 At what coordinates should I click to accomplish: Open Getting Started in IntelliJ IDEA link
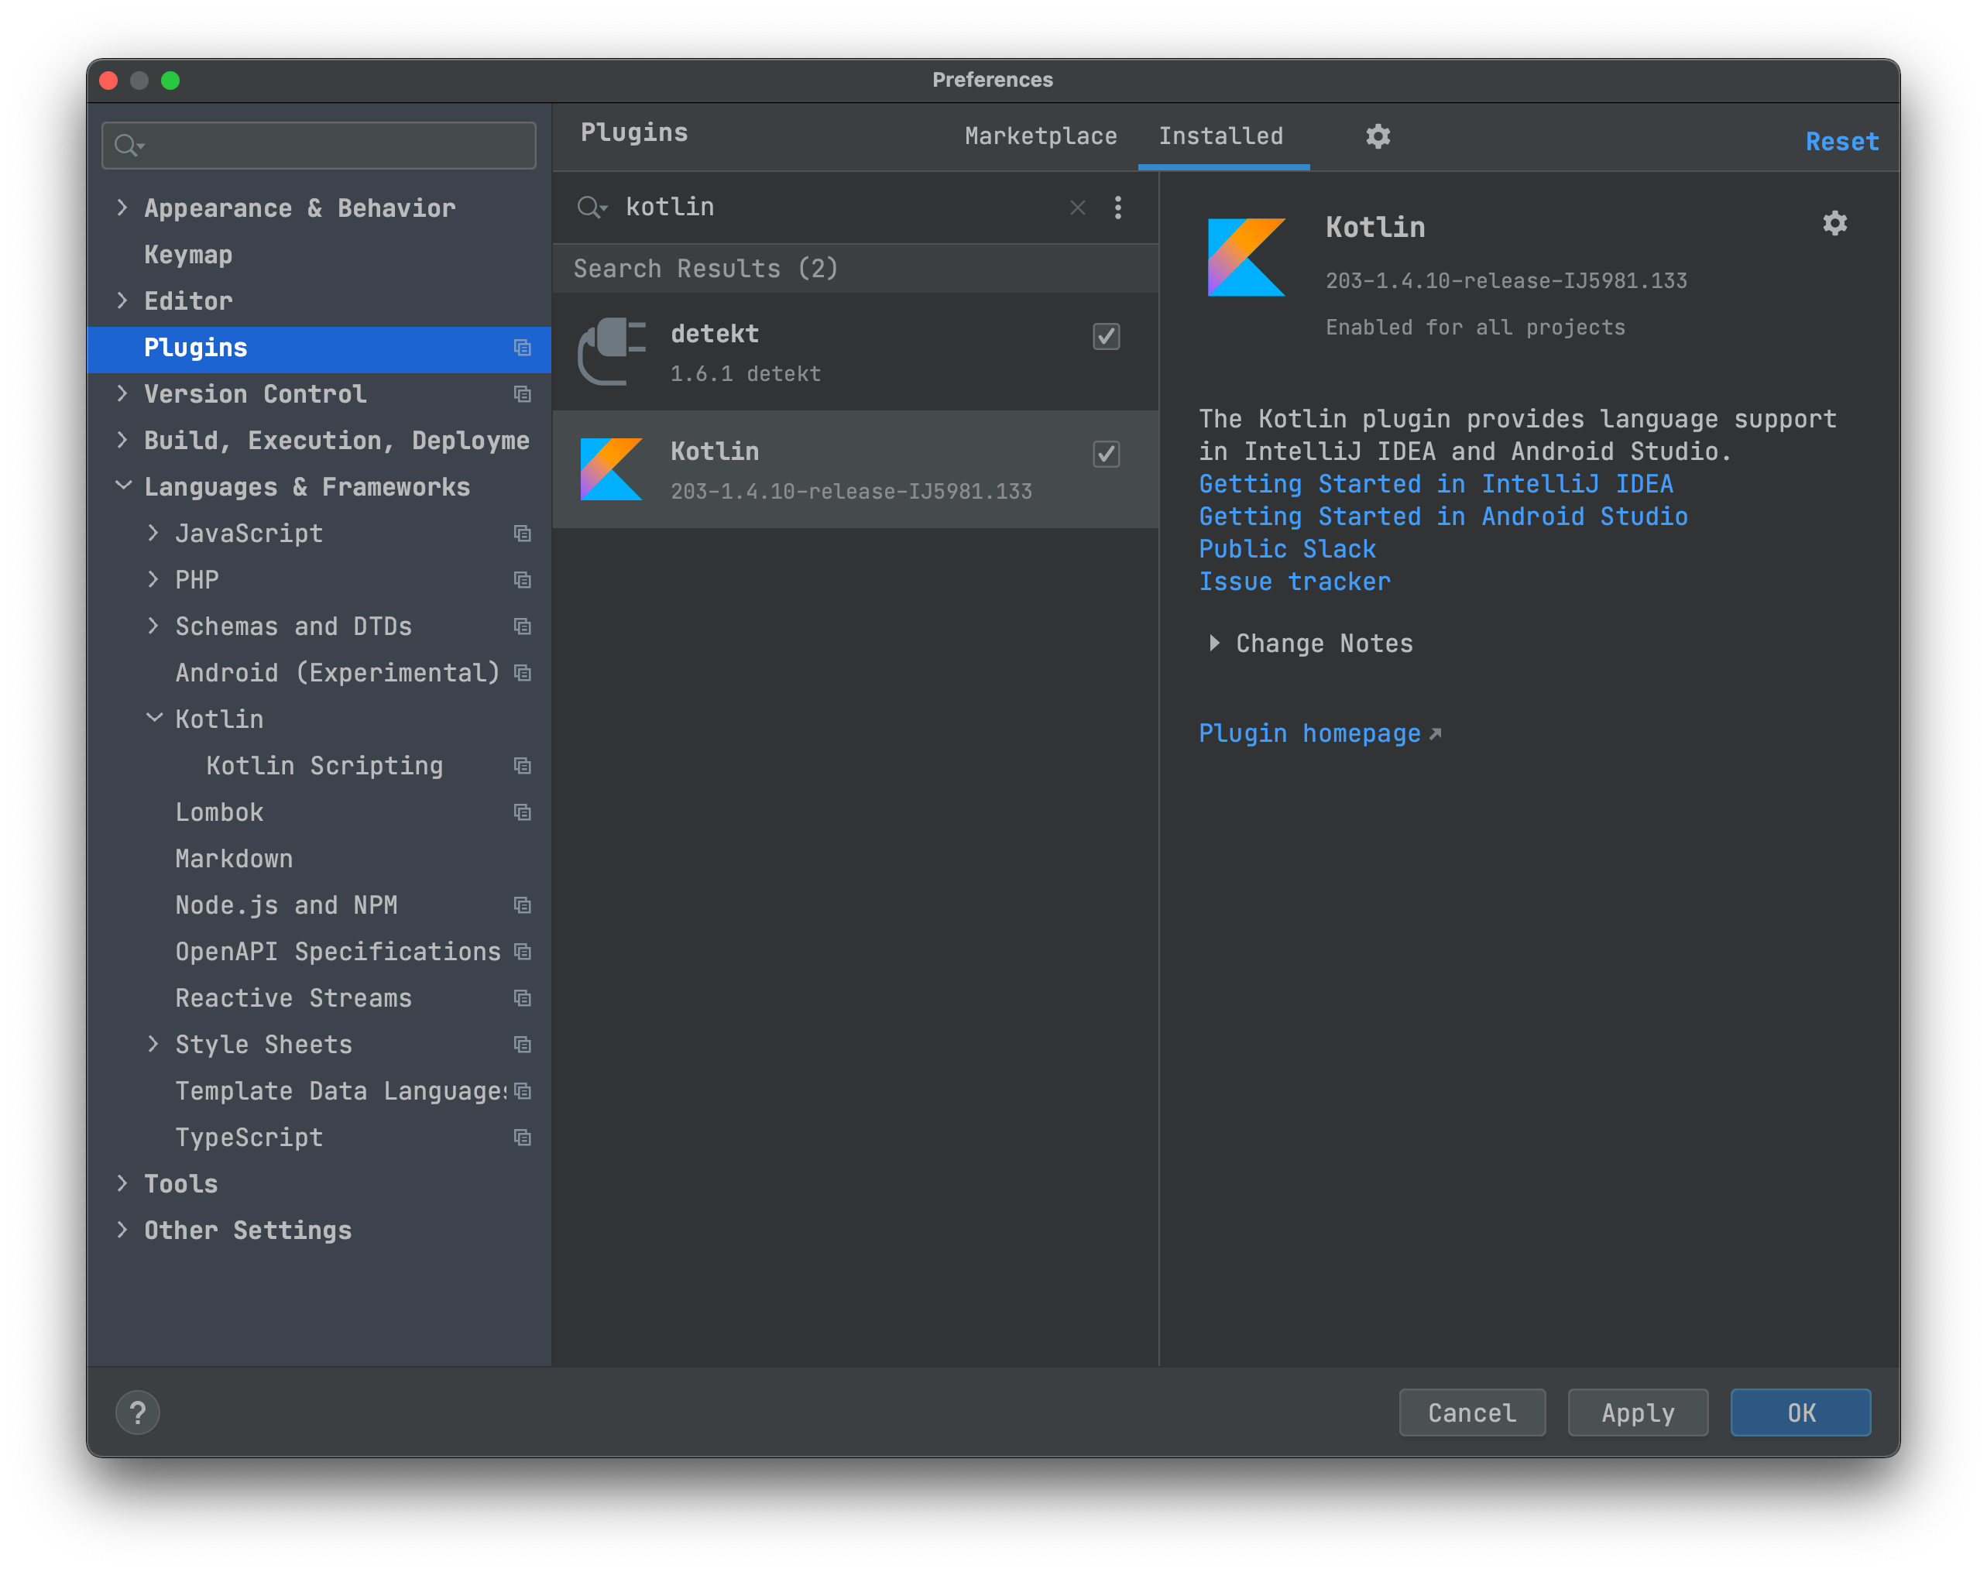(1436, 484)
